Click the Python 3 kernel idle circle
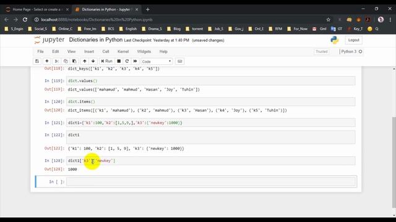The height and width of the screenshot is (222, 396). [360, 52]
